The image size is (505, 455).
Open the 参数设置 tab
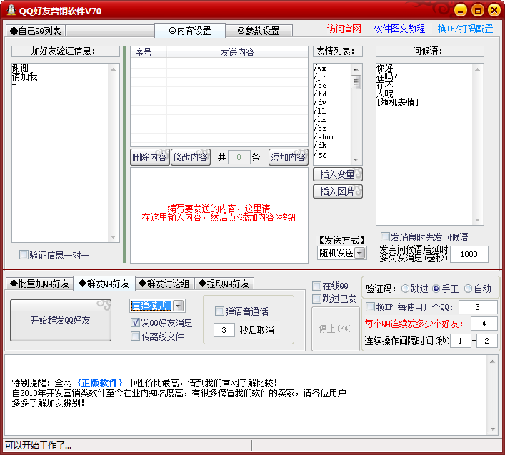point(259,31)
